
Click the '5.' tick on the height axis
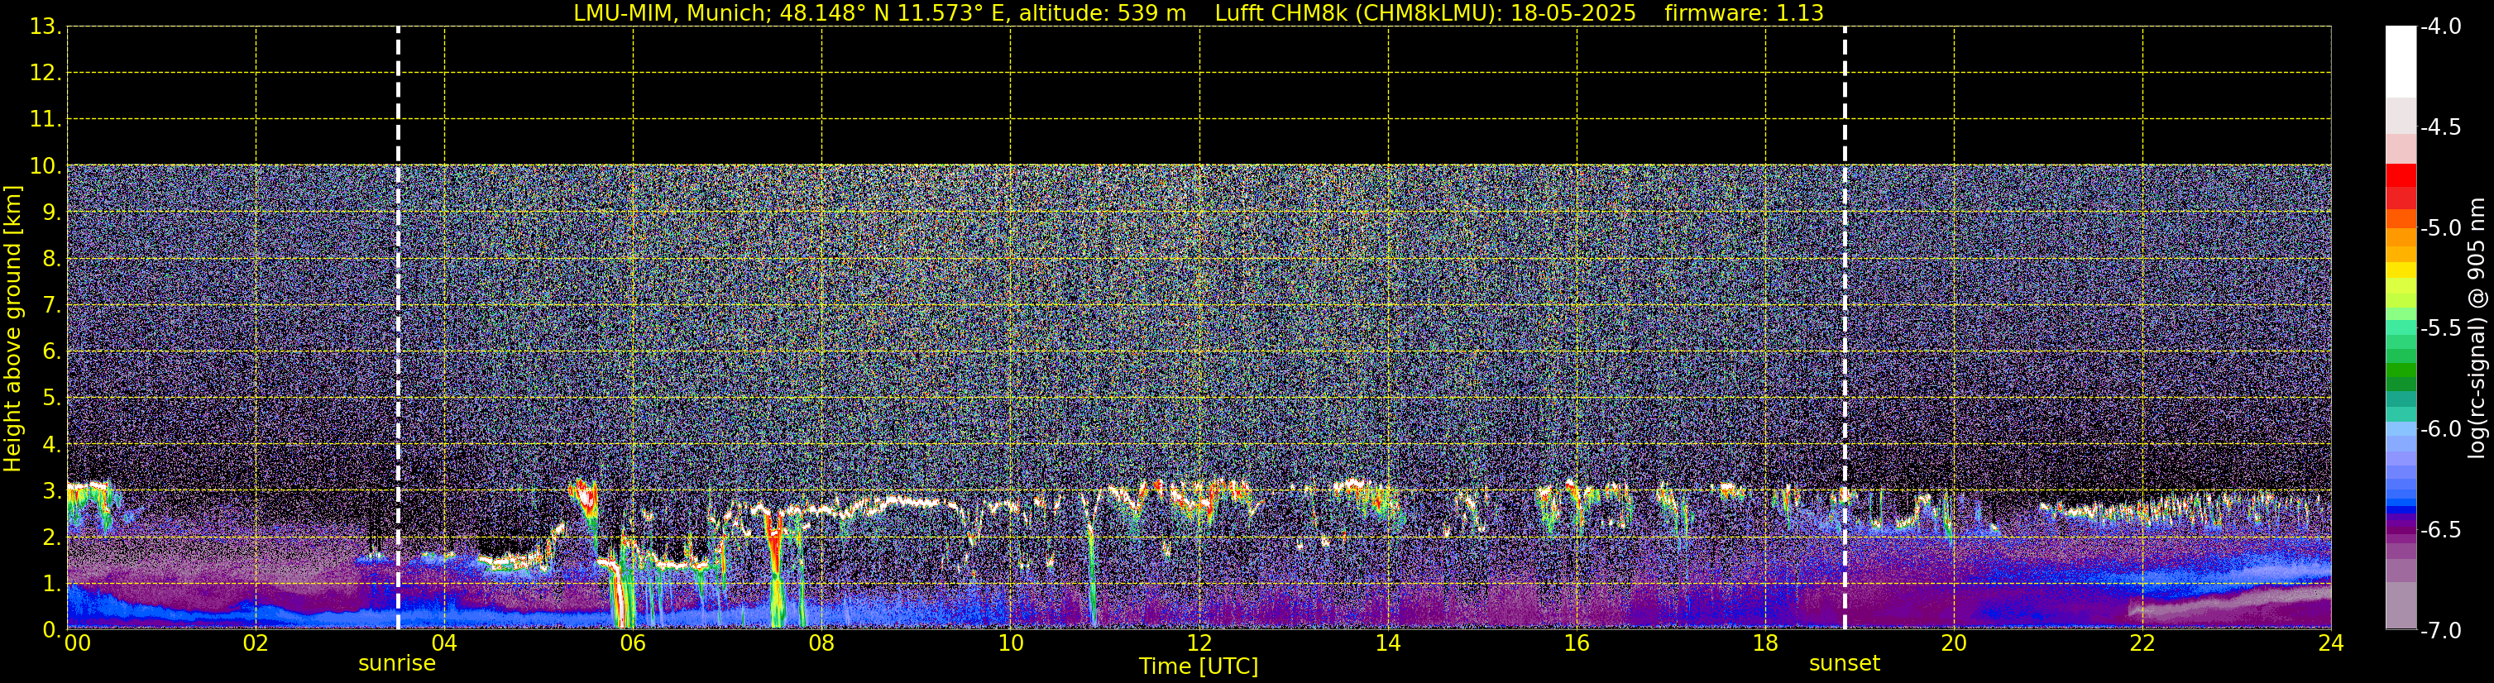click(x=51, y=399)
